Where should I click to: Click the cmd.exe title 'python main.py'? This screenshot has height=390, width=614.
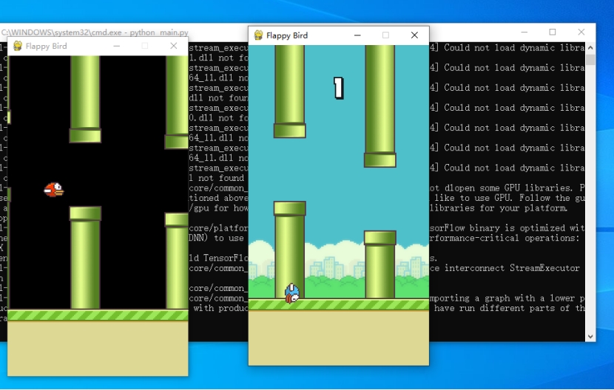(159, 32)
